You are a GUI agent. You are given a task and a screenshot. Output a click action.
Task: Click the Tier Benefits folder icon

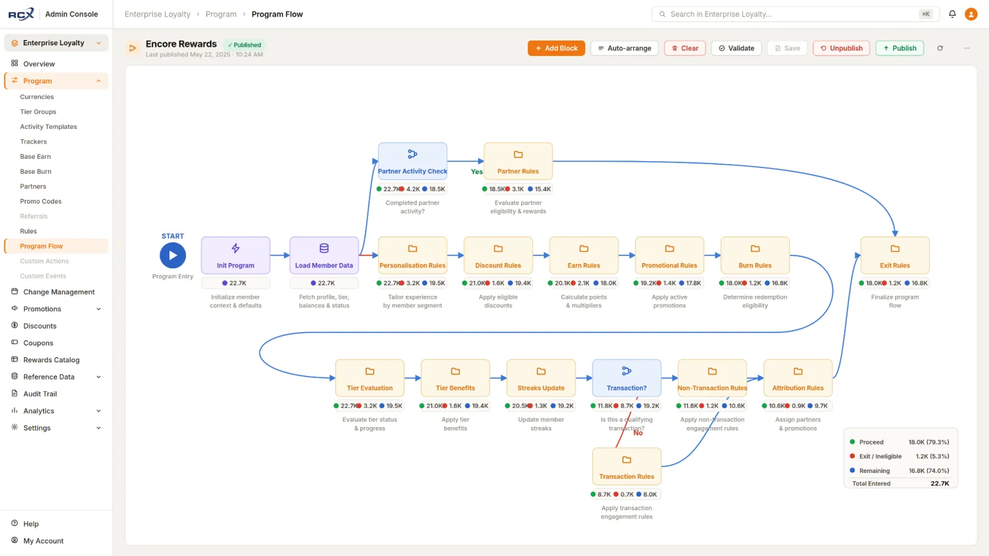point(455,371)
